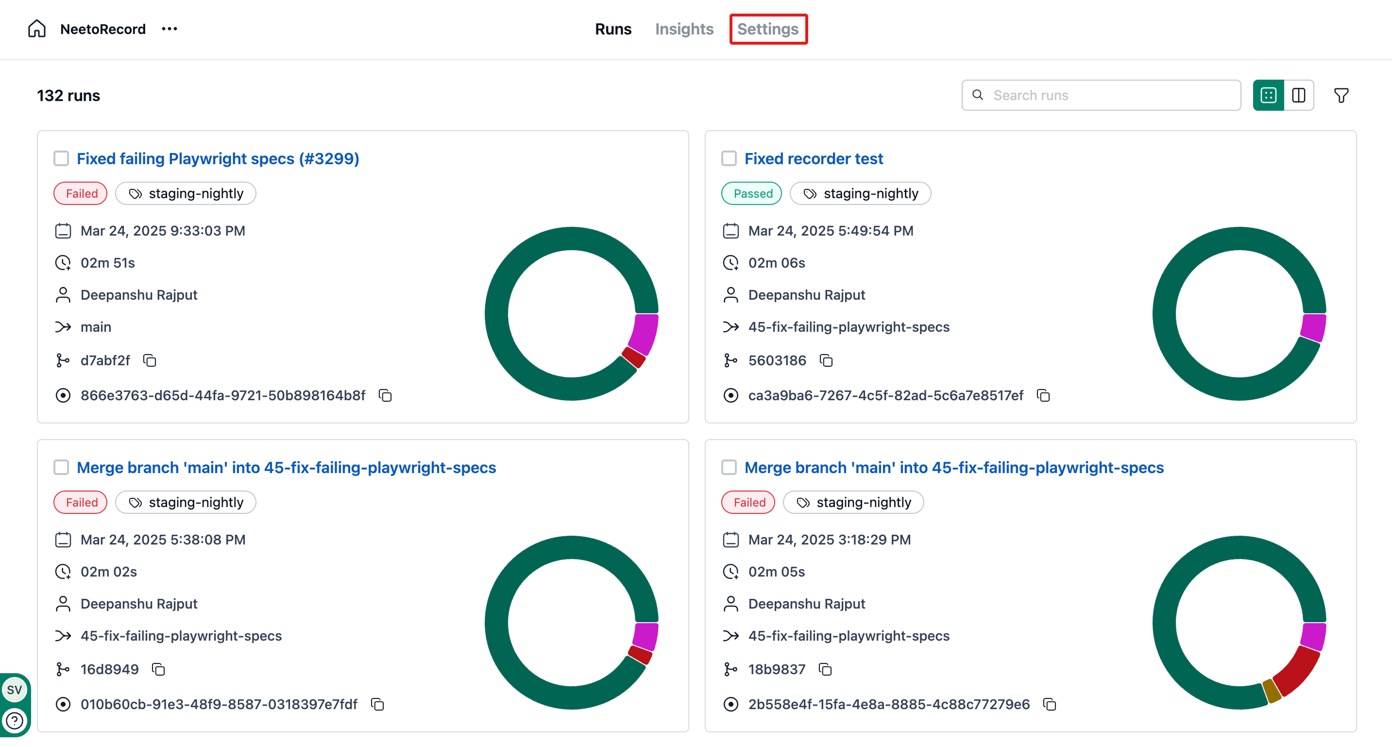
Task: Check the run dated 5:38:08 PM
Action: coord(62,467)
